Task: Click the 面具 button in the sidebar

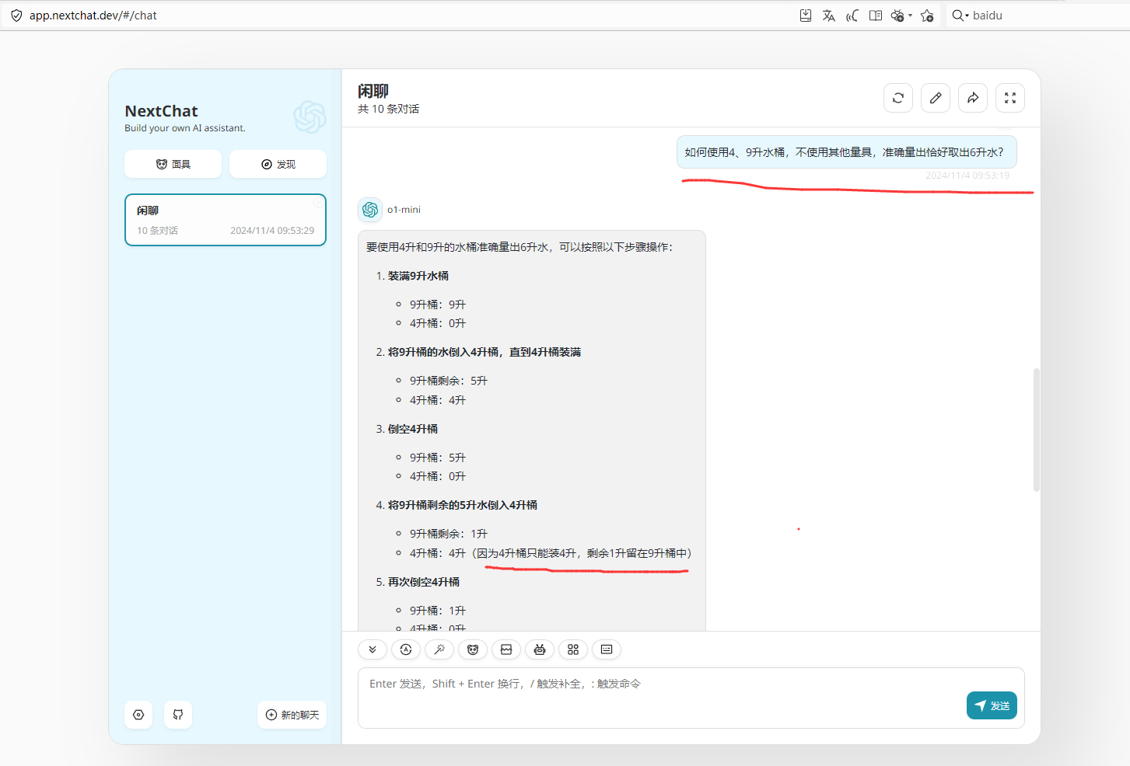Action: [173, 164]
